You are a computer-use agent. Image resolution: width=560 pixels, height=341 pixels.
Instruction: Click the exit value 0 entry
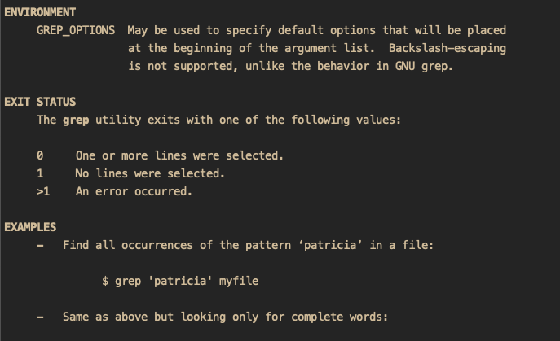point(40,155)
